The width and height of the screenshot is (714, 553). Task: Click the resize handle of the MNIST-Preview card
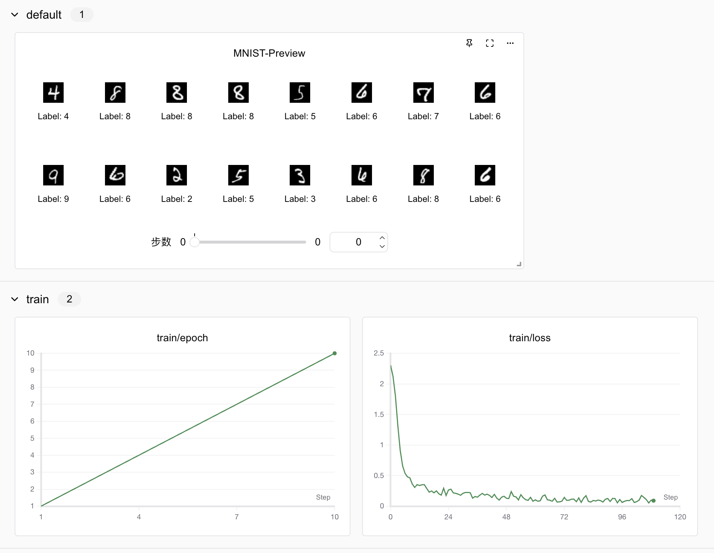[x=519, y=264]
